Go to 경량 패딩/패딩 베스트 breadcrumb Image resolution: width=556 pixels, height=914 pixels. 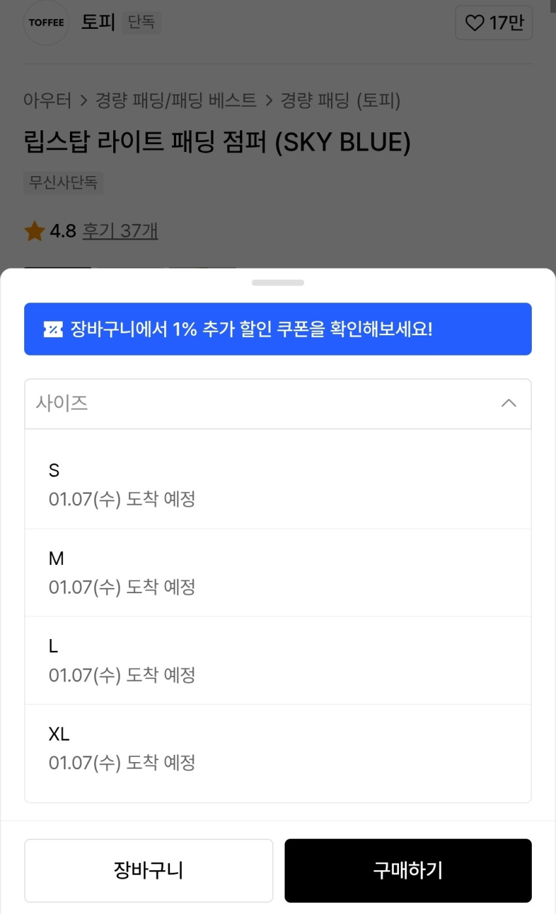pos(176,100)
